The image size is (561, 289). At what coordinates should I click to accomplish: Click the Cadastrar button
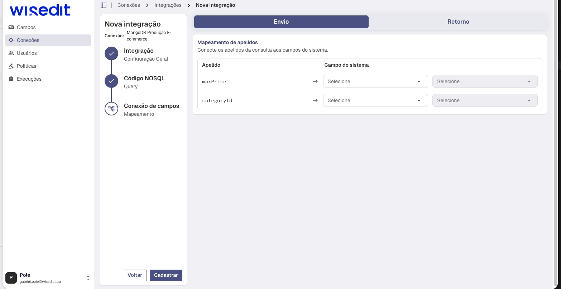166,275
